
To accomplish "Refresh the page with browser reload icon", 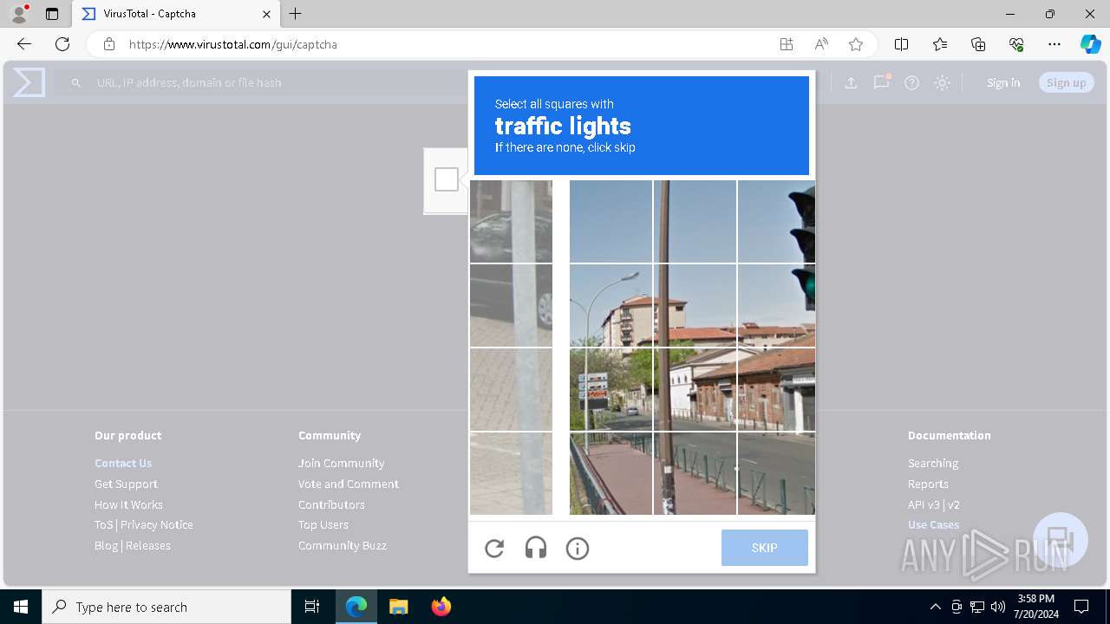I will [62, 44].
